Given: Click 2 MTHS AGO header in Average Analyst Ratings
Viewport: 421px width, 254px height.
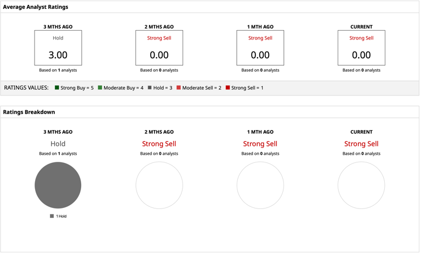Looking at the screenshot, I should pos(159,27).
